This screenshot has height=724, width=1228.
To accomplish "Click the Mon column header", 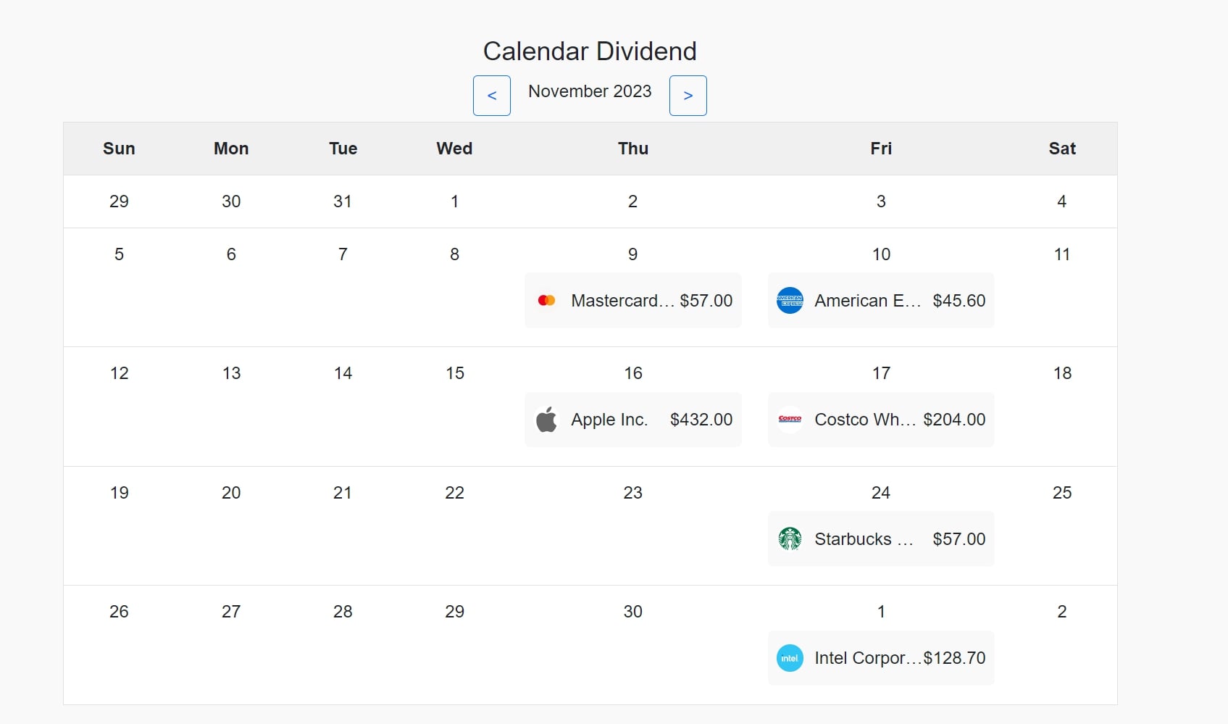I will (231, 149).
